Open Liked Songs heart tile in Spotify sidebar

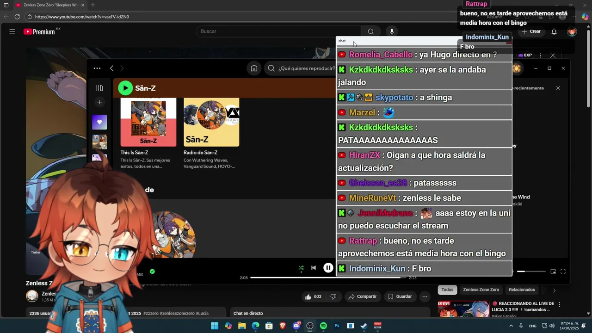point(99,122)
